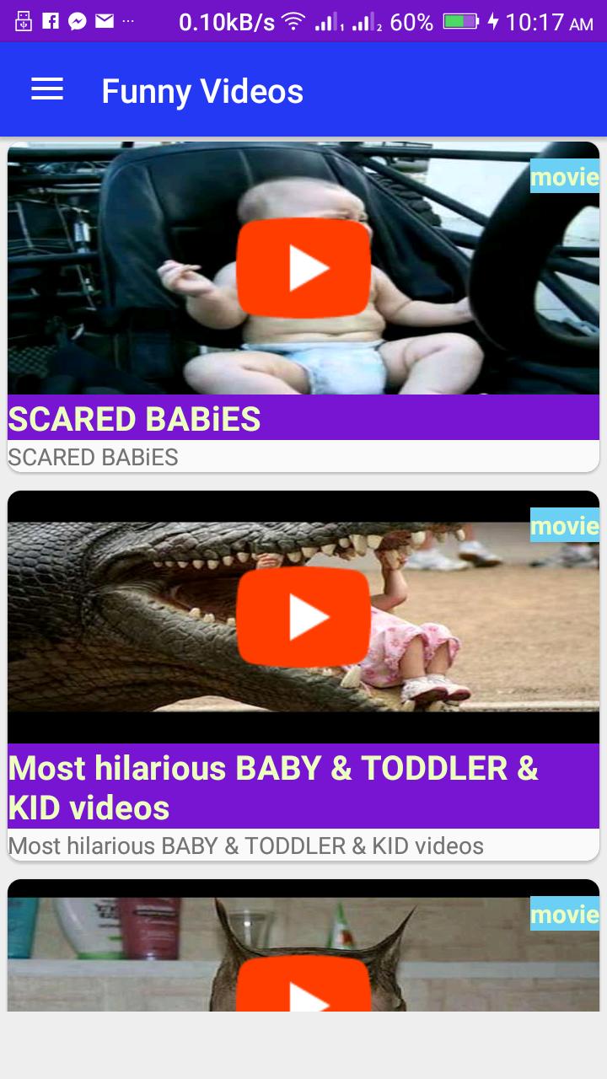This screenshot has width=607, height=1079.
Task: Open Most hilarious BABY & TODDLER purple title
Action: click(303, 787)
